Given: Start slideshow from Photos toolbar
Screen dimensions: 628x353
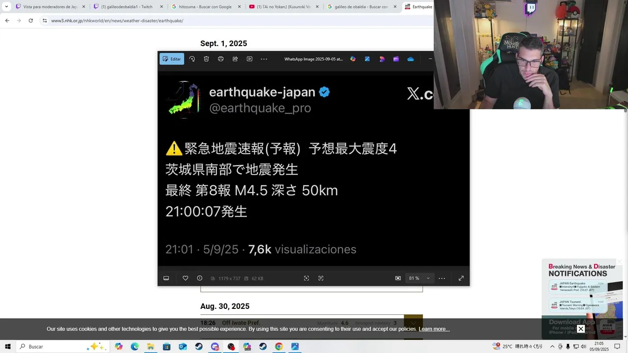Looking at the screenshot, I should (x=249, y=59).
